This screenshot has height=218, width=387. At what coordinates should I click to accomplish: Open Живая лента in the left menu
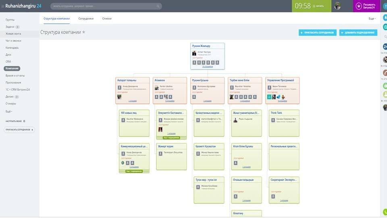coord(12,34)
